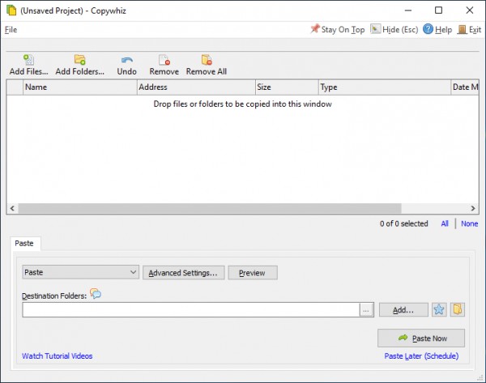Click the Add... destination button
The height and width of the screenshot is (383, 486).
[x=403, y=309]
